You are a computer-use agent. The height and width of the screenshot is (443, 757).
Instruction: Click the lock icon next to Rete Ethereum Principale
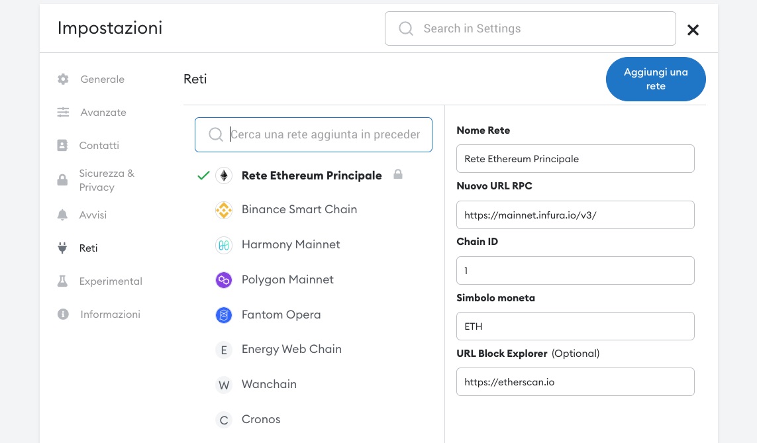coord(398,174)
